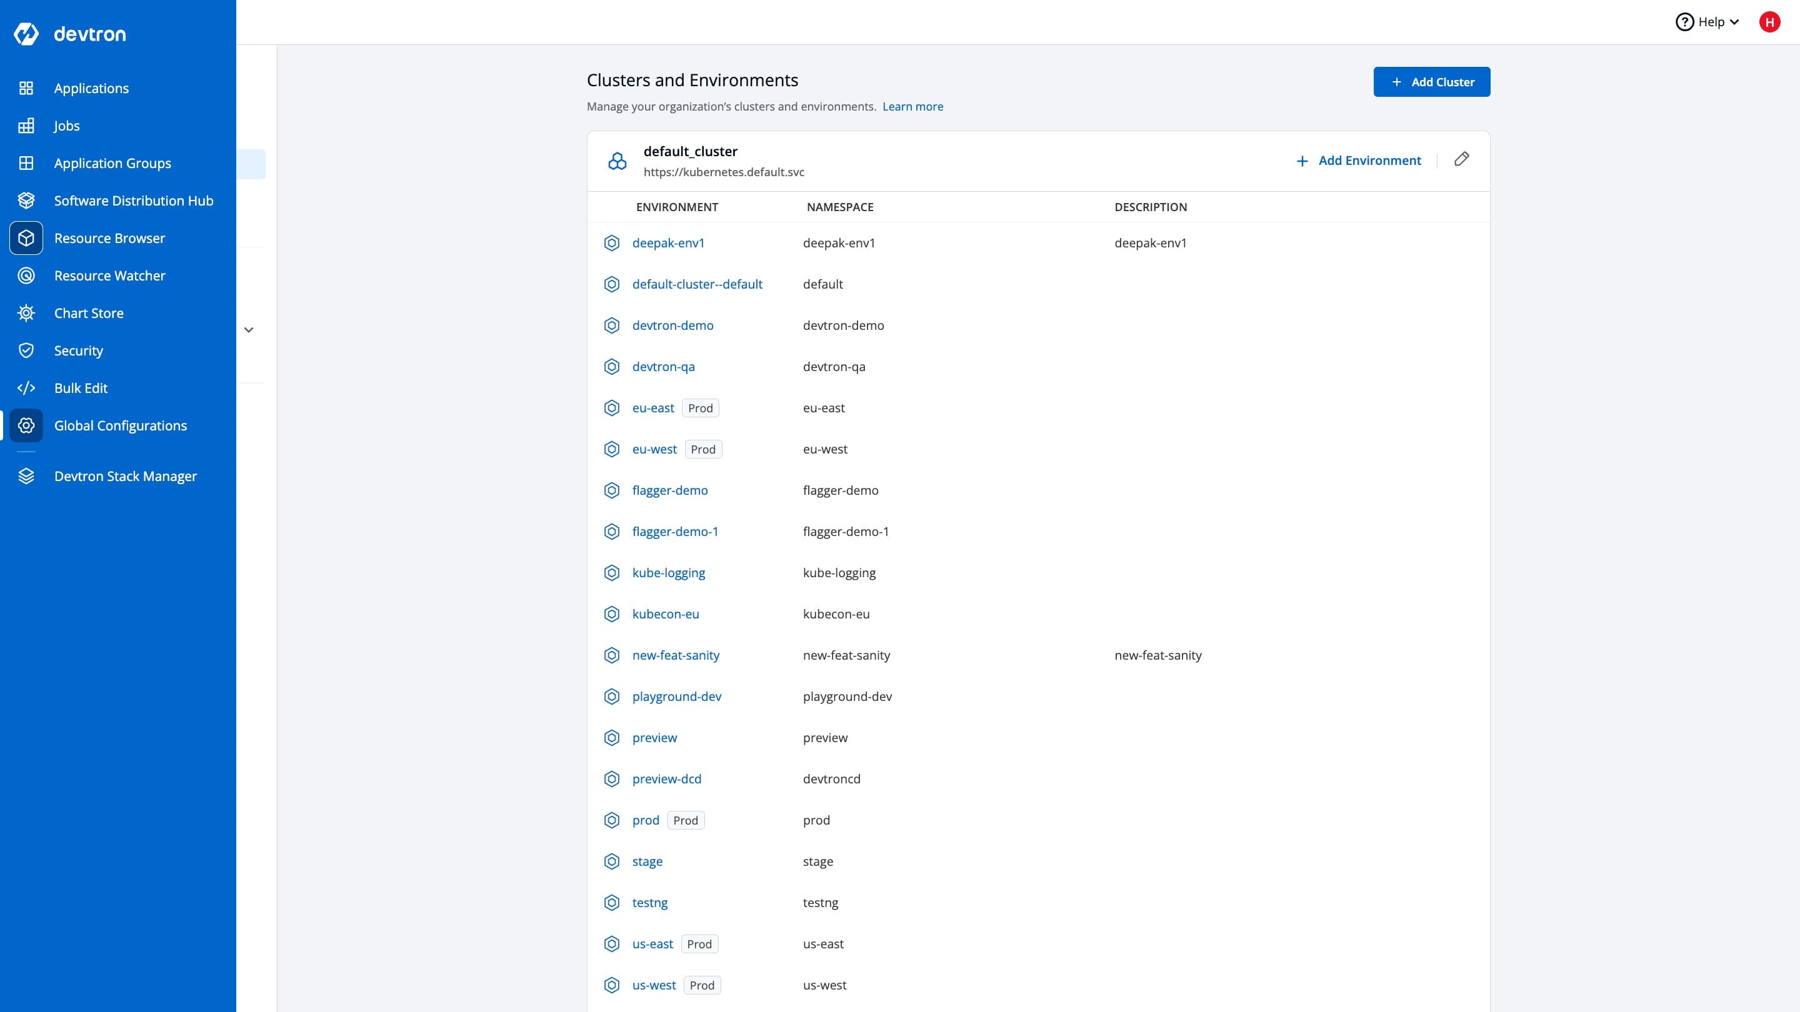Click Add Environment for default_cluster
The width and height of the screenshot is (1800, 1012).
[1358, 161]
